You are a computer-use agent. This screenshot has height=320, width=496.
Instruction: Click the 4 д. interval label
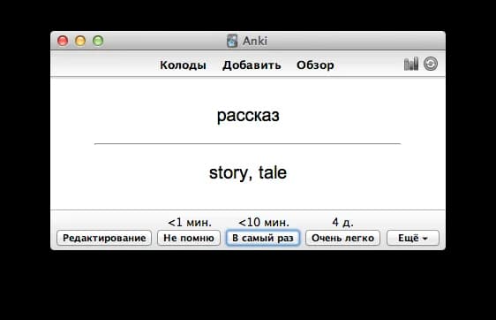(x=342, y=223)
